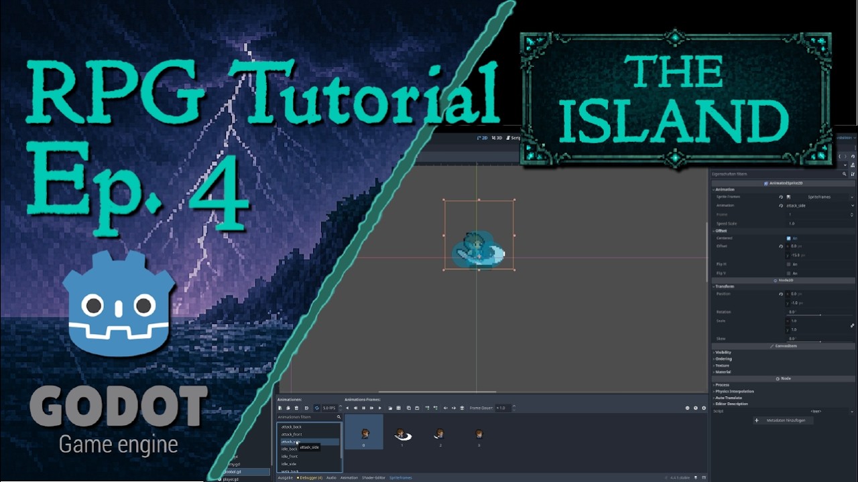858x482 pixels.
Task: Play animation backwards from the end
Action: tap(355, 408)
